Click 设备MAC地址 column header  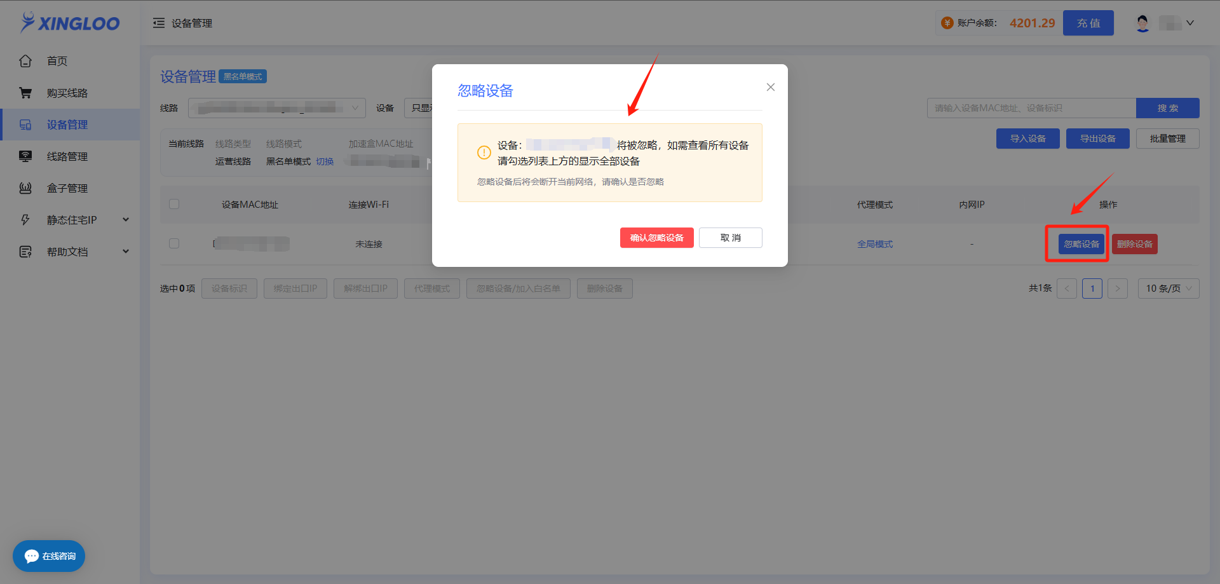[x=250, y=205]
